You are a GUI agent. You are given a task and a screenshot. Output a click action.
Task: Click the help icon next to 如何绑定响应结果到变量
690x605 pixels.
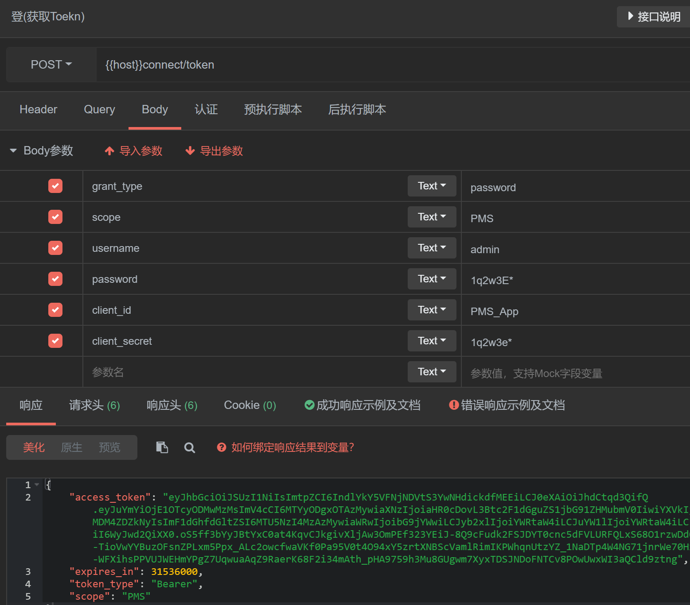coord(222,447)
